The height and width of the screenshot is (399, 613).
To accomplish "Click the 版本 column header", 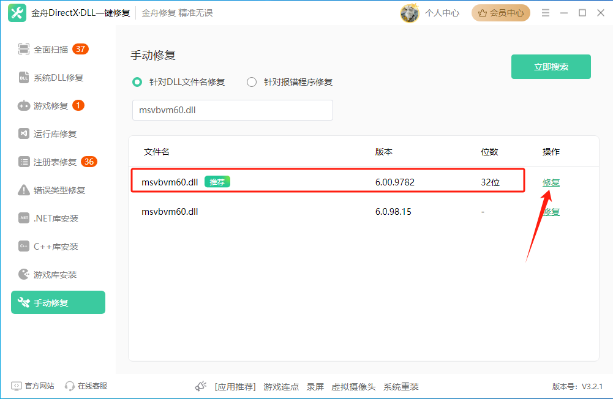I will tap(383, 152).
